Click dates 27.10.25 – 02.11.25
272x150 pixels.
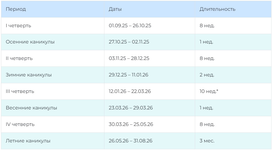(x=129, y=42)
